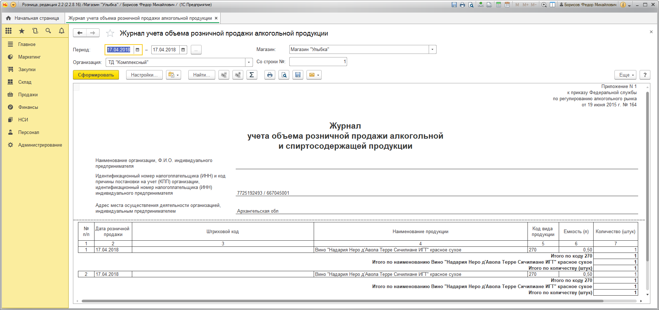
Task: Go forward with the right arrow button
Action: click(x=93, y=33)
